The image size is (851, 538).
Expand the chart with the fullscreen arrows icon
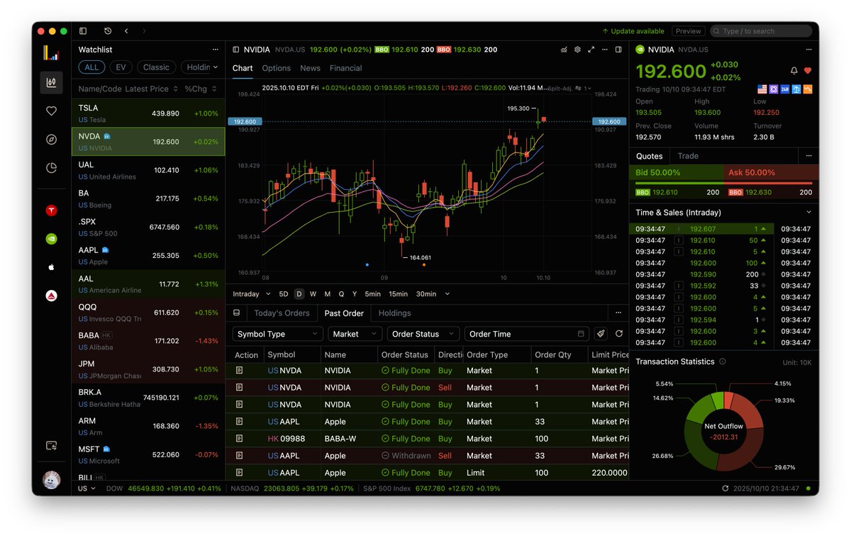tap(591, 50)
